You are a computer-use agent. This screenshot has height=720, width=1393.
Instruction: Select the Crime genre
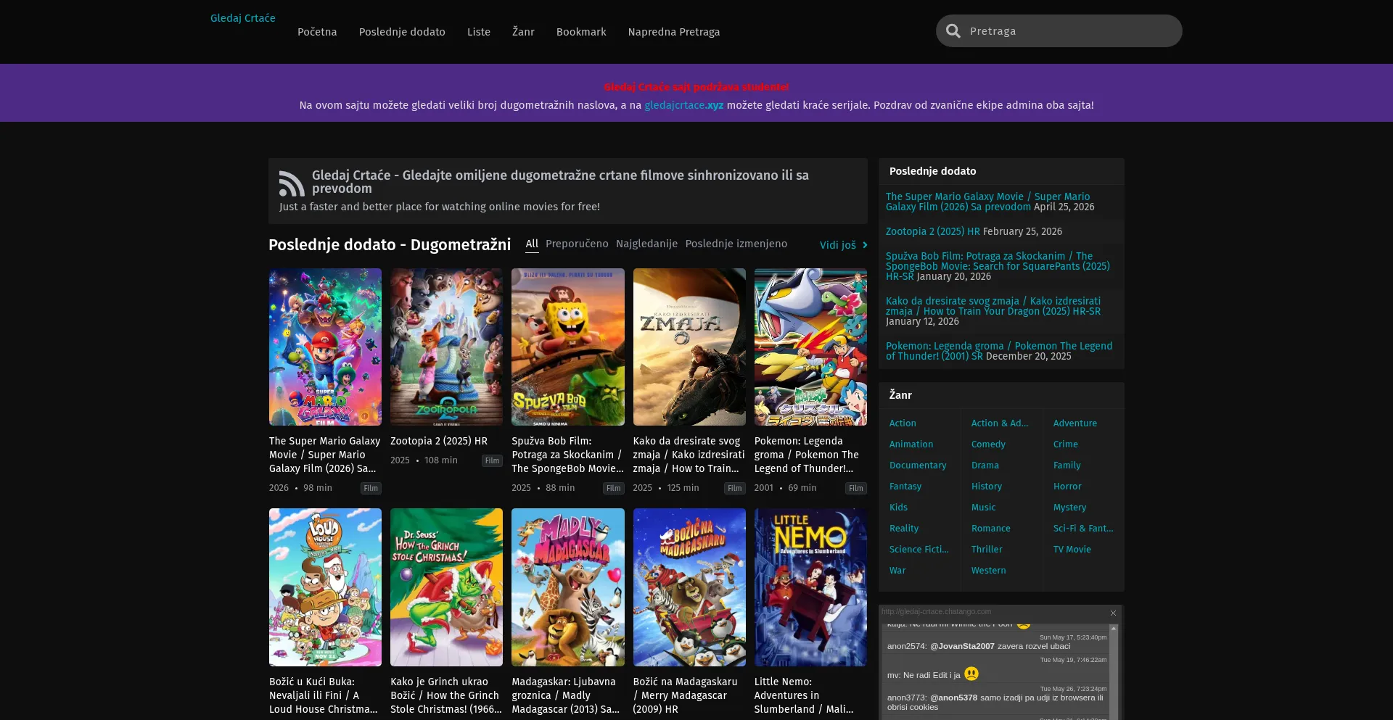click(x=1066, y=444)
